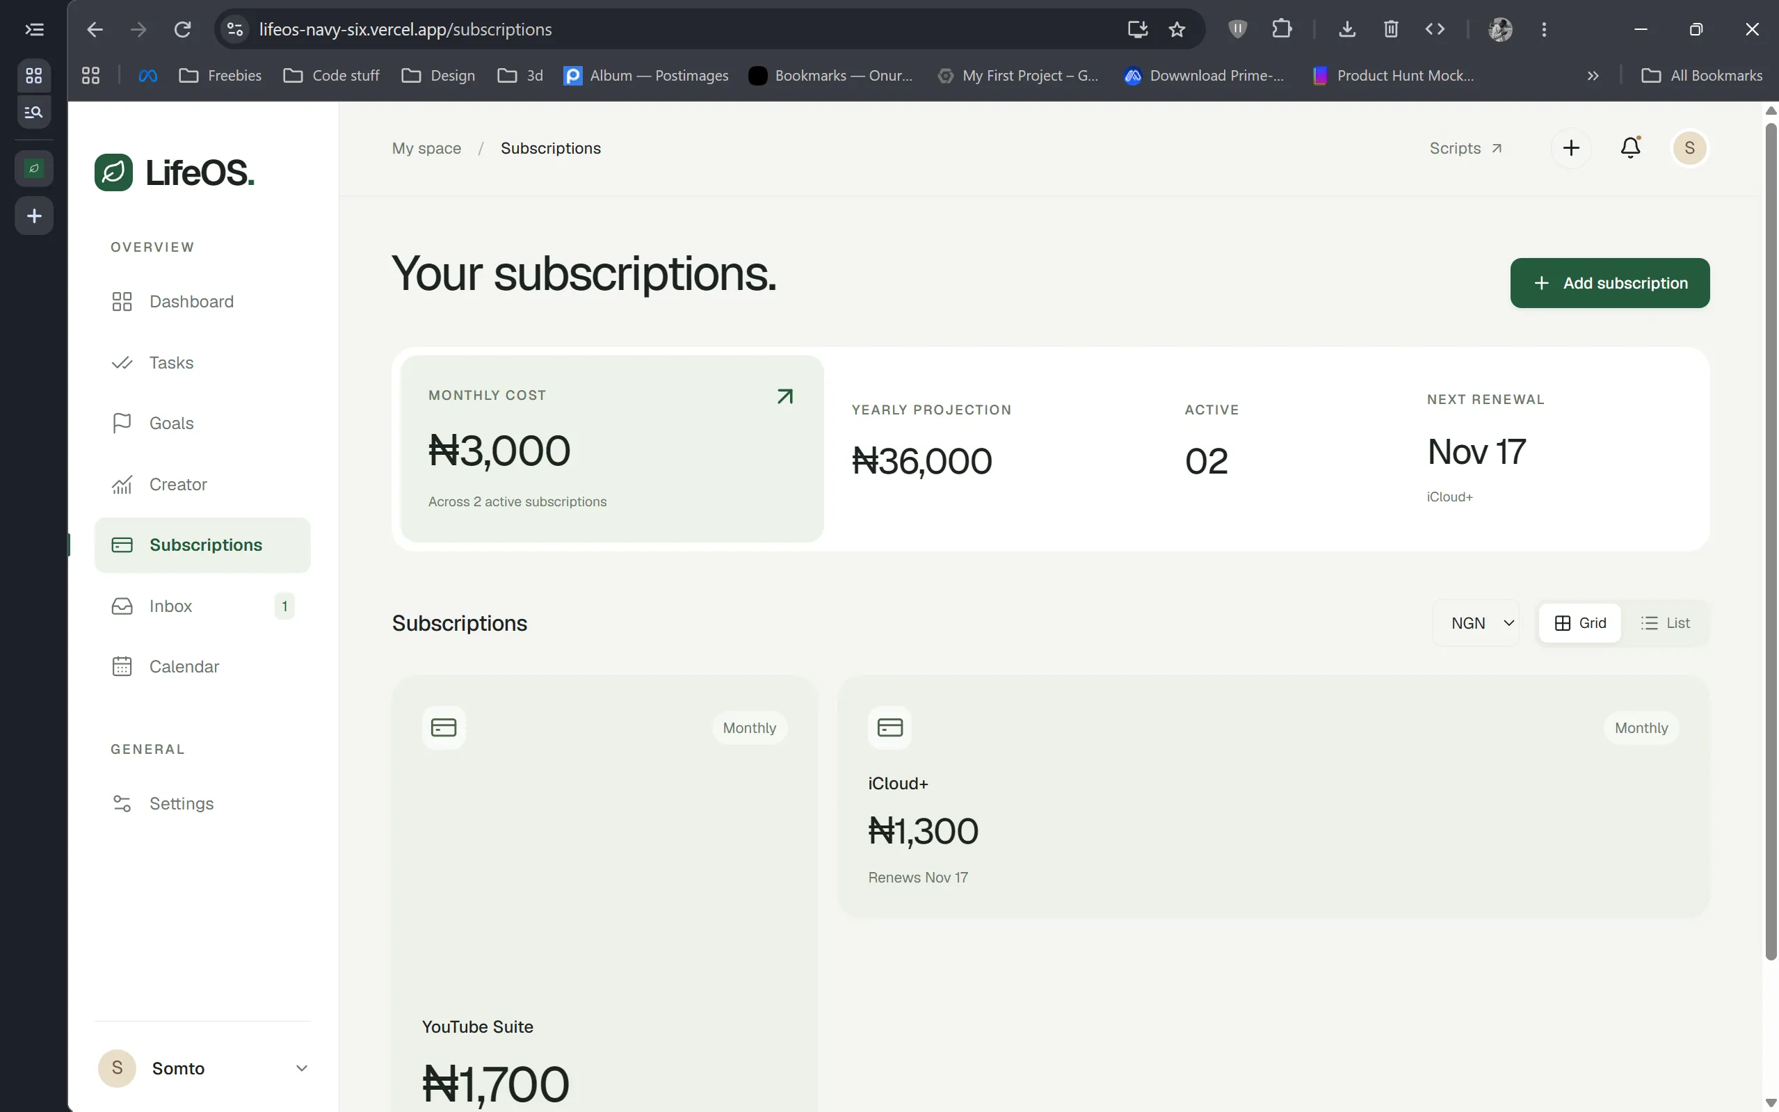Click the trash icon in browser toolbar
This screenshot has height=1112, width=1779.
(x=1391, y=29)
